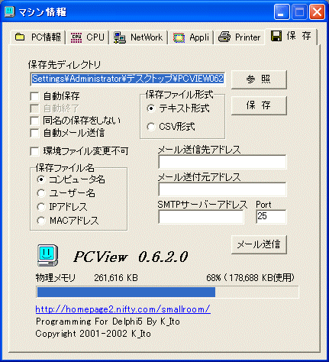Open the NetWork tab
Image resolution: width=329 pixels, height=362 pixels.
point(138,37)
